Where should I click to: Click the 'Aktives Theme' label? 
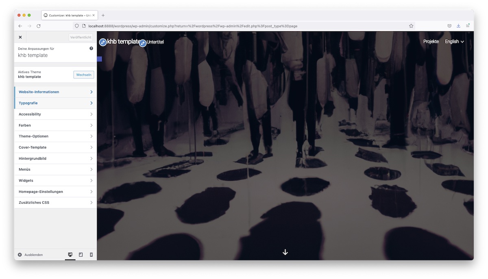click(x=29, y=72)
